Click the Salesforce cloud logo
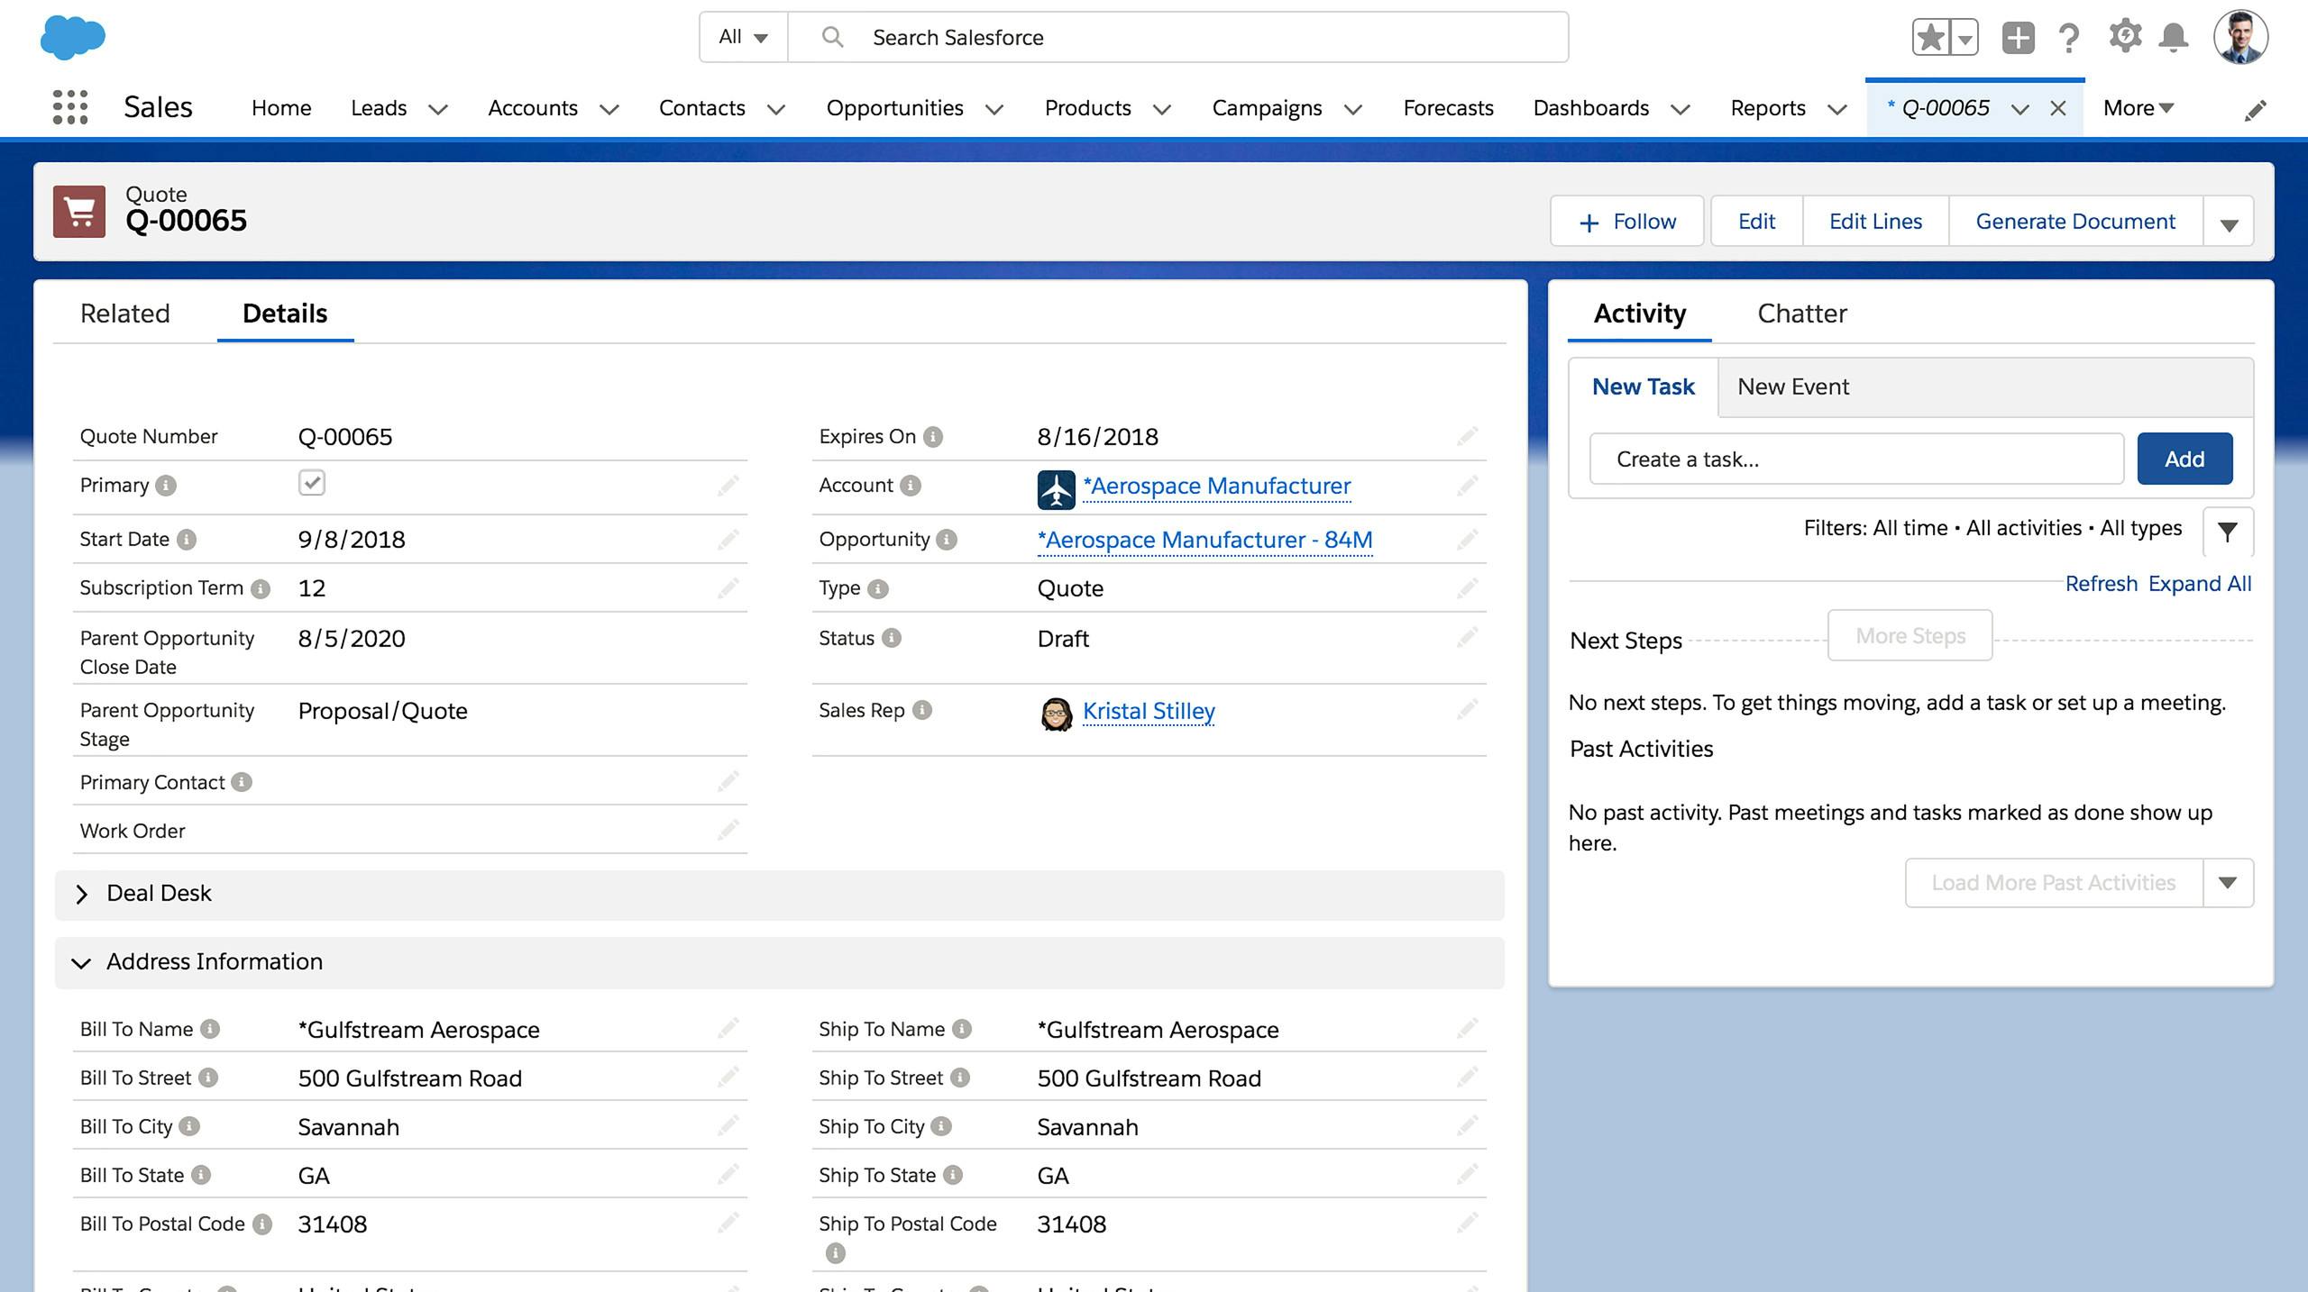2308x1292 pixels. click(x=73, y=37)
